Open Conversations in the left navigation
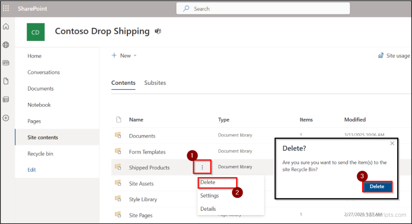The height and width of the screenshot is (224, 412). 43,72
